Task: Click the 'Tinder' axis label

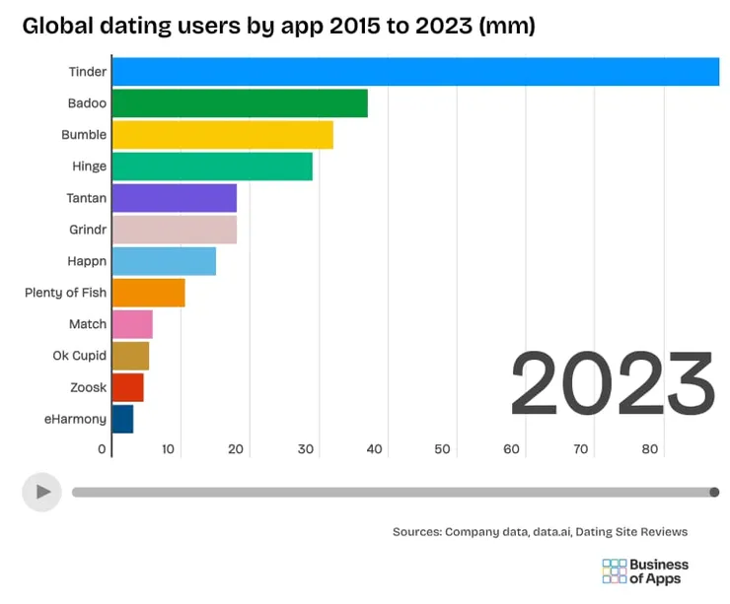Action: click(x=88, y=72)
